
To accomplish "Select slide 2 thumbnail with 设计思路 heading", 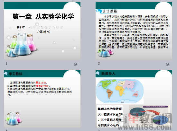I will pos(134,31).
